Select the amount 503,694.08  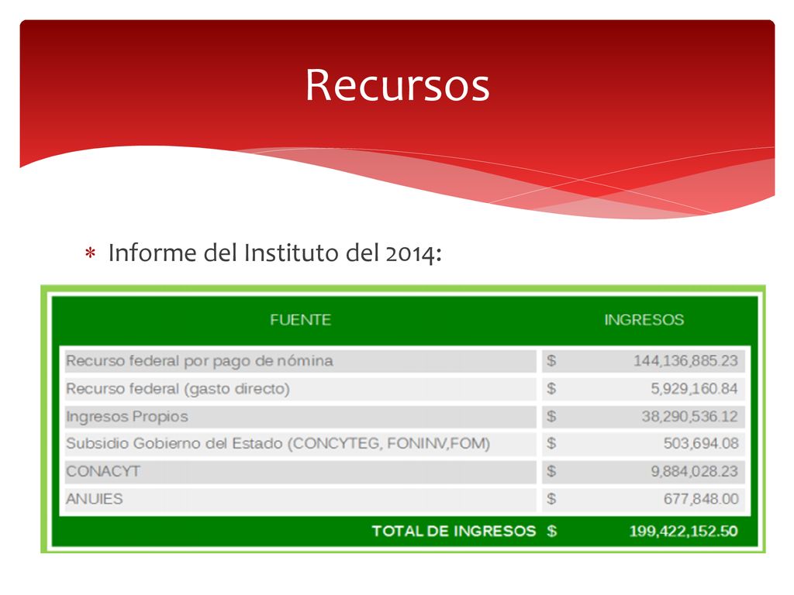[x=701, y=444]
